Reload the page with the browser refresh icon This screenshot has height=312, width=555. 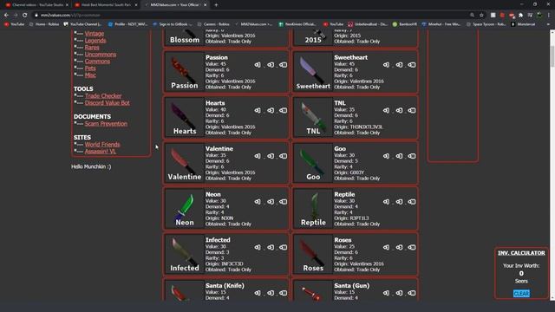point(25,16)
